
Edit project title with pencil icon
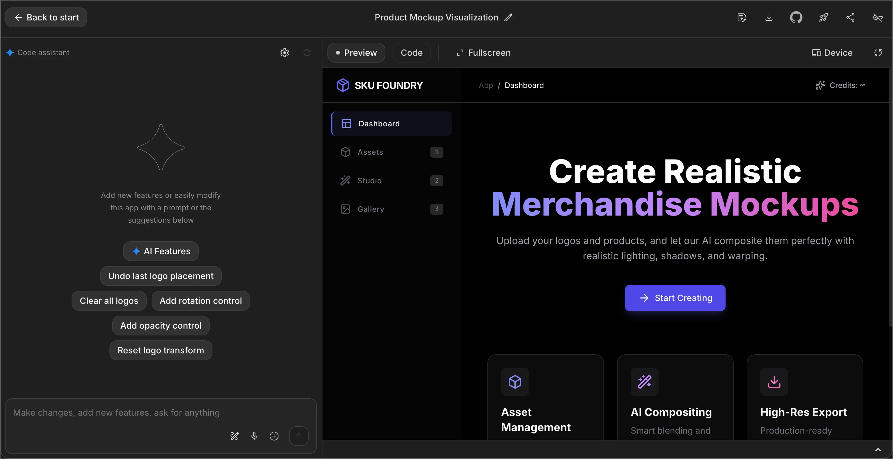(508, 17)
